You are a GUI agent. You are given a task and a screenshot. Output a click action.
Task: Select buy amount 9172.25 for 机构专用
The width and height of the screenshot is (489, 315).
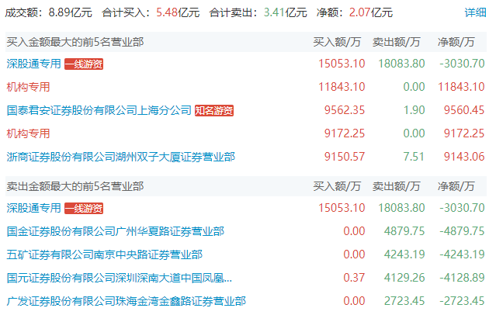(345, 133)
